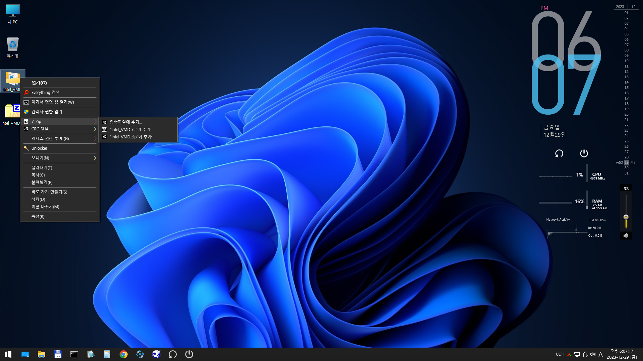Click day 15 in the calendar column
The image size is (643, 361).
pyautogui.click(x=626, y=88)
